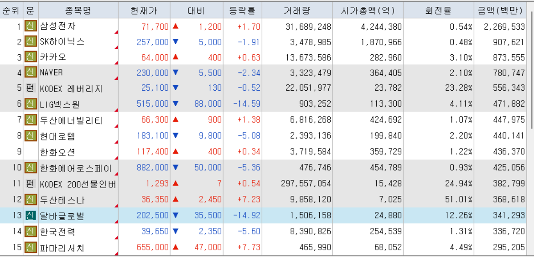Select the NAVER stock name
Screen dimensions: 534x257
click(x=52, y=72)
